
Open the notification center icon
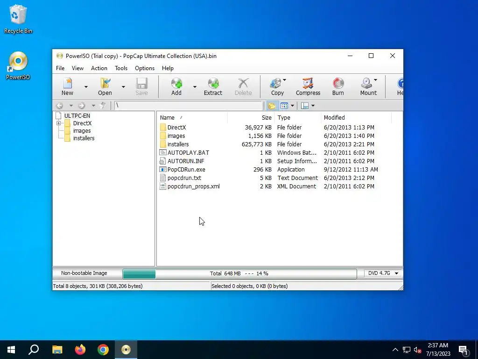[464, 350]
